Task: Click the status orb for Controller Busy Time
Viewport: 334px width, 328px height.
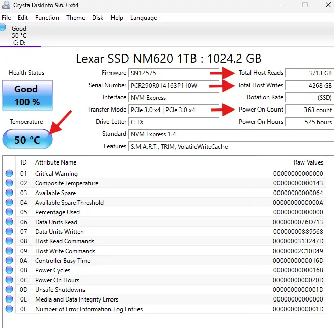Action: [9, 260]
